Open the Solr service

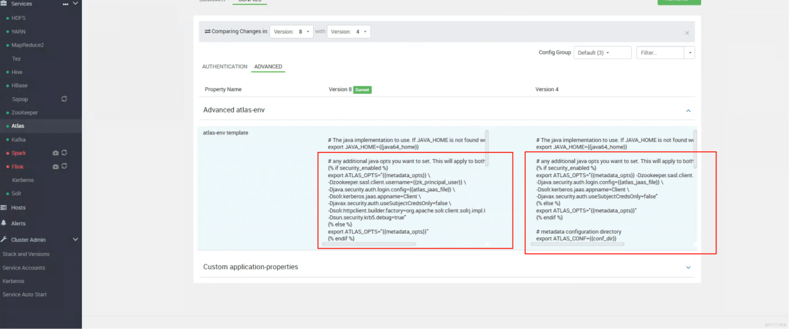[17, 193]
